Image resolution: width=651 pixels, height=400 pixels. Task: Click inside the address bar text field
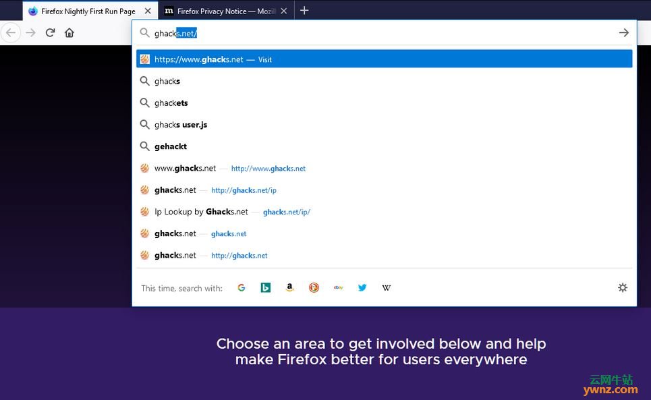384,33
